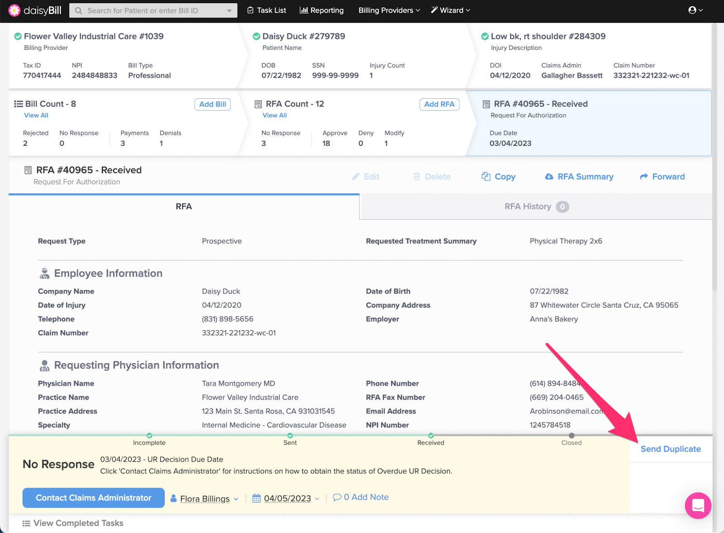Open the search box dropdown arrow
Image resolution: width=724 pixels, height=533 pixels.
(x=229, y=10)
